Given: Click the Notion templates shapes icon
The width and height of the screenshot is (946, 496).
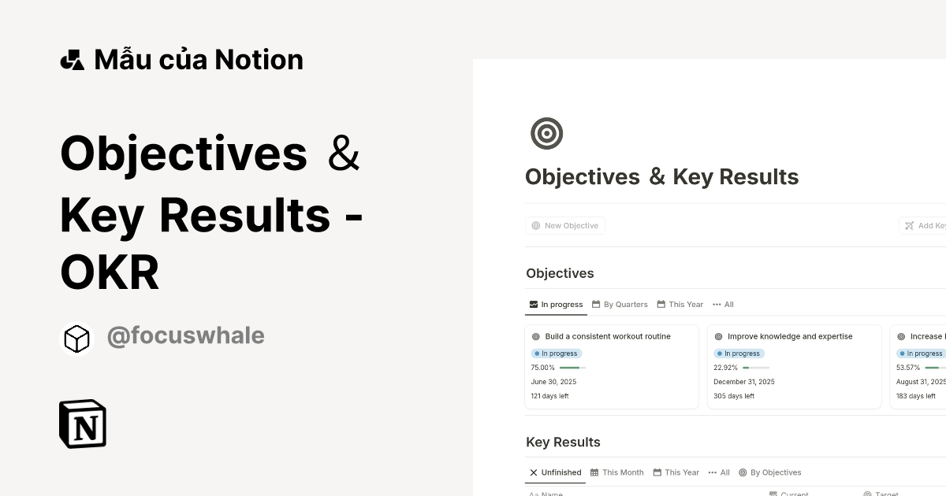Looking at the screenshot, I should [72, 60].
